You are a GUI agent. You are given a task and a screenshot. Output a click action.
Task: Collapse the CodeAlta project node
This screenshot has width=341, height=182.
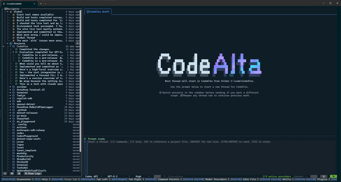point(11,46)
